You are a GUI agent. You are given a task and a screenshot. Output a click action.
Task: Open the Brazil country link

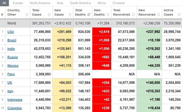pos(12,40)
